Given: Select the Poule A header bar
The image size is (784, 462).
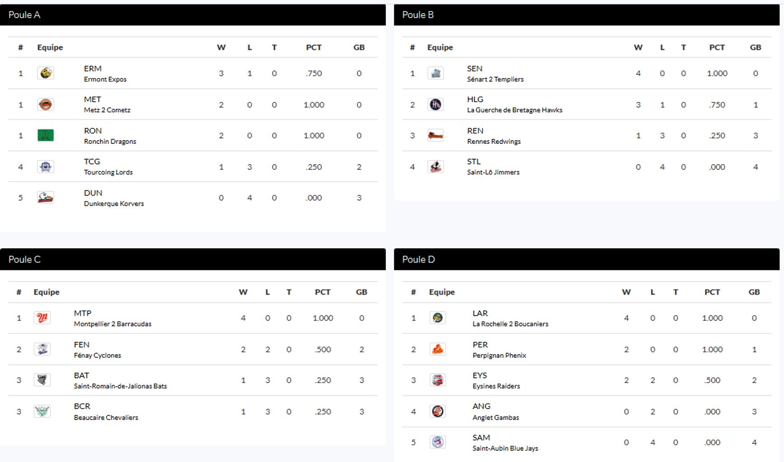Looking at the screenshot, I should pyautogui.click(x=193, y=15).
